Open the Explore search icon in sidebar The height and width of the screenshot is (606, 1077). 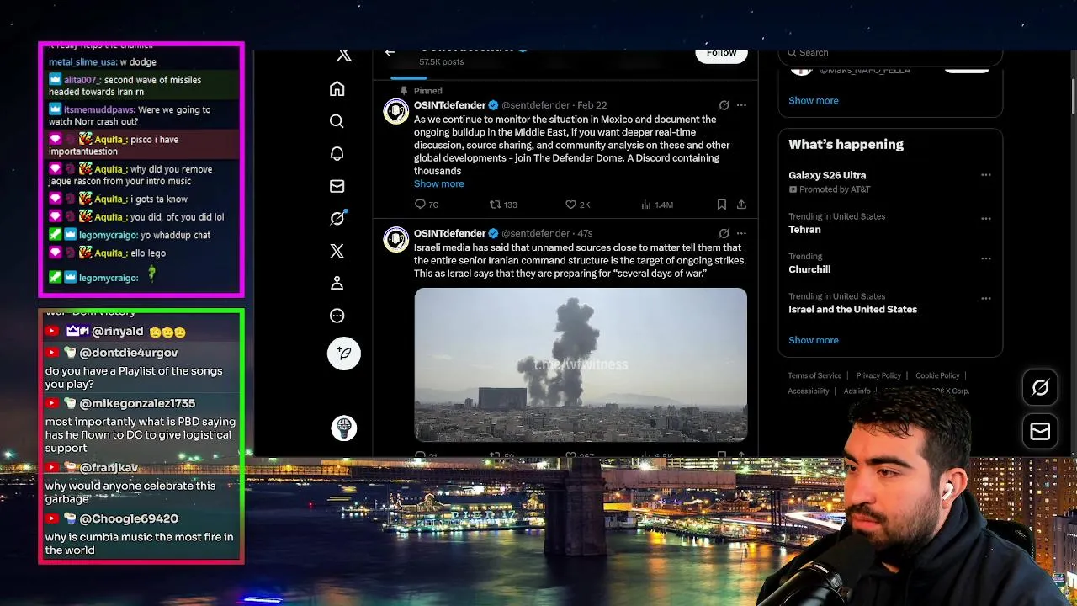(x=337, y=121)
